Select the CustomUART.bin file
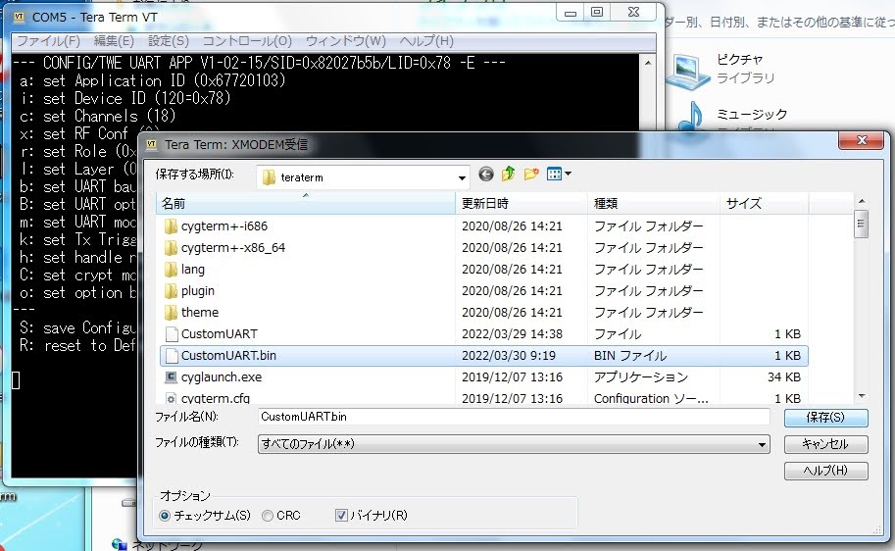Image resolution: width=895 pixels, height=551 pixels. (x=484, y=355)
